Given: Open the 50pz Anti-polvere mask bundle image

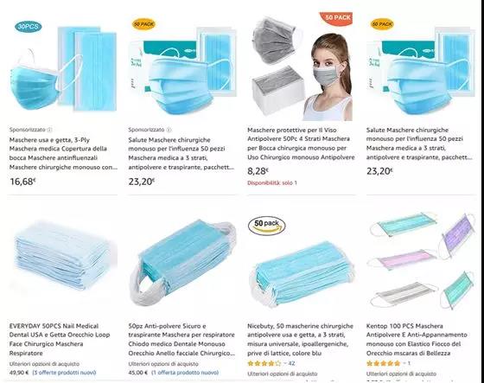Looking at the screenshot, I should pyautogui.click(x=182, y=262).
